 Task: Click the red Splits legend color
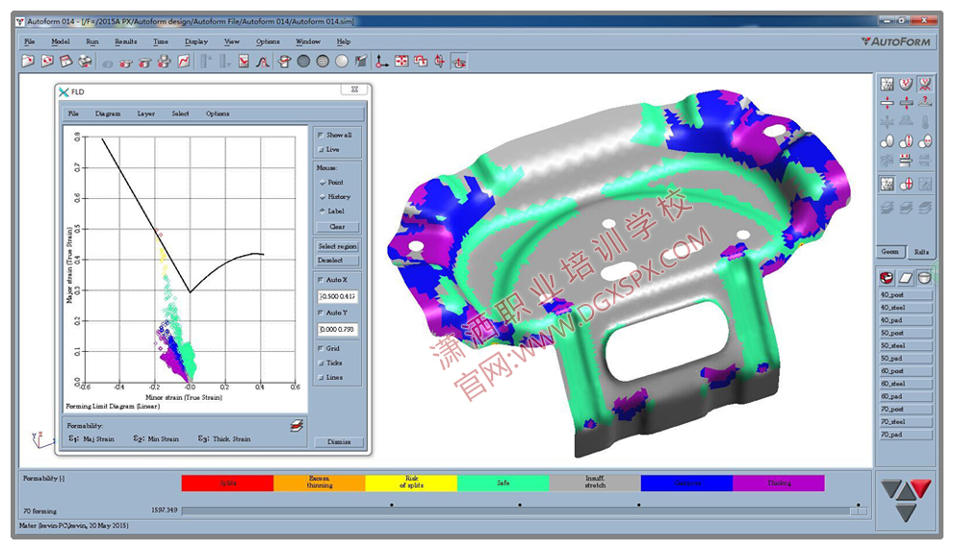pos(228,483)
